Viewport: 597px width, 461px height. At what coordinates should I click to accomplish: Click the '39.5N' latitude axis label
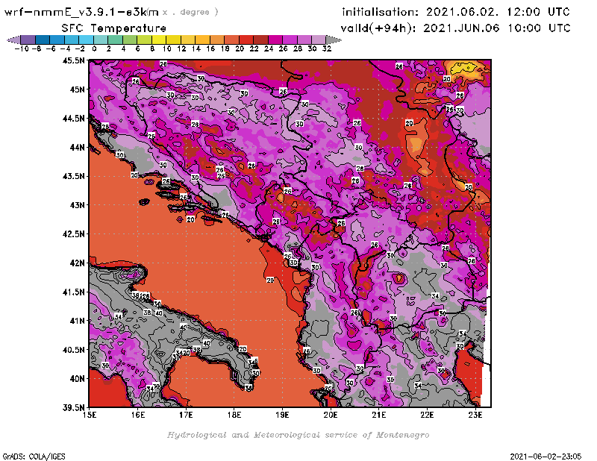(x=74, y=408)
